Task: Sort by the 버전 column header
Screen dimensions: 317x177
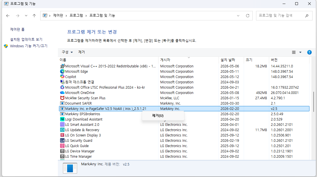Action: [274, 60]
